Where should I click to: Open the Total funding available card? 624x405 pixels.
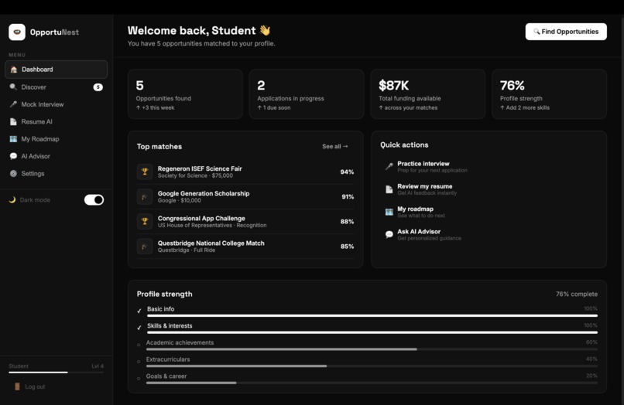point(428,94)
